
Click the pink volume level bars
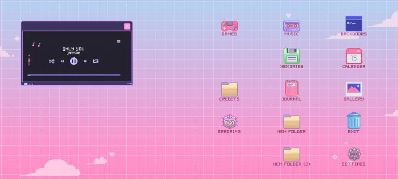(29, 60)
